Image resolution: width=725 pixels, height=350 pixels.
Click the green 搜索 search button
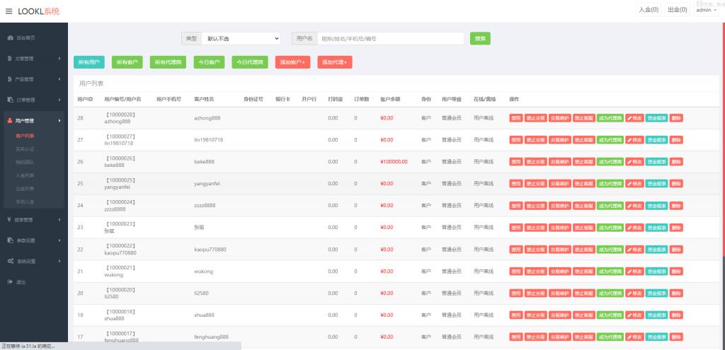tap(480, 39)
